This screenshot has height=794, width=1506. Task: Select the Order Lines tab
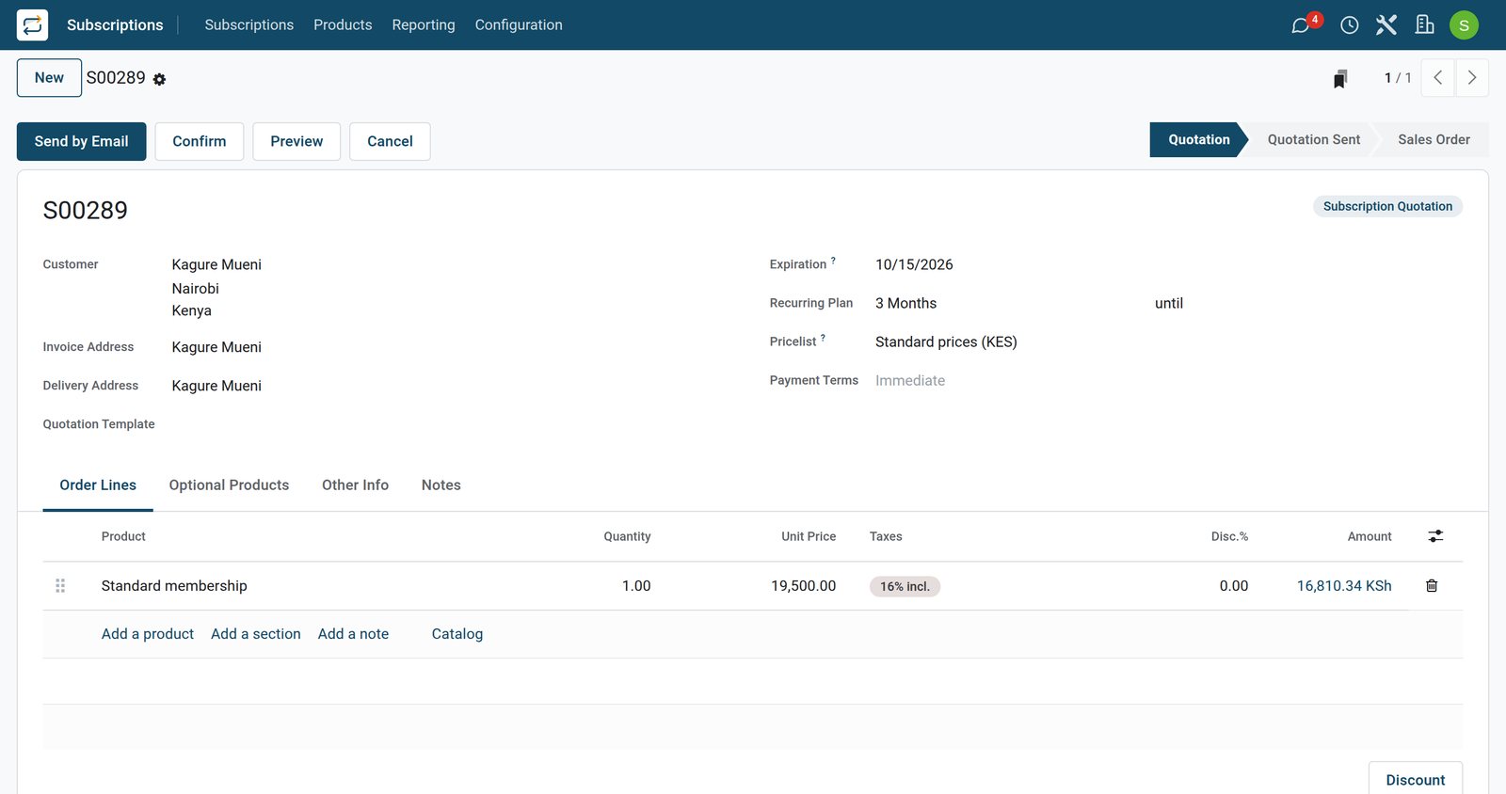pyautogui.click(x=98, y=485)
